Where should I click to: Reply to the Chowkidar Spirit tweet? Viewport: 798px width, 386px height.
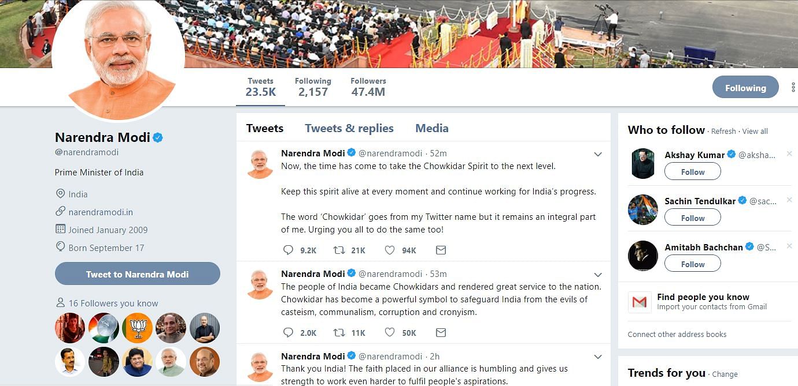[x=289, y=250]
